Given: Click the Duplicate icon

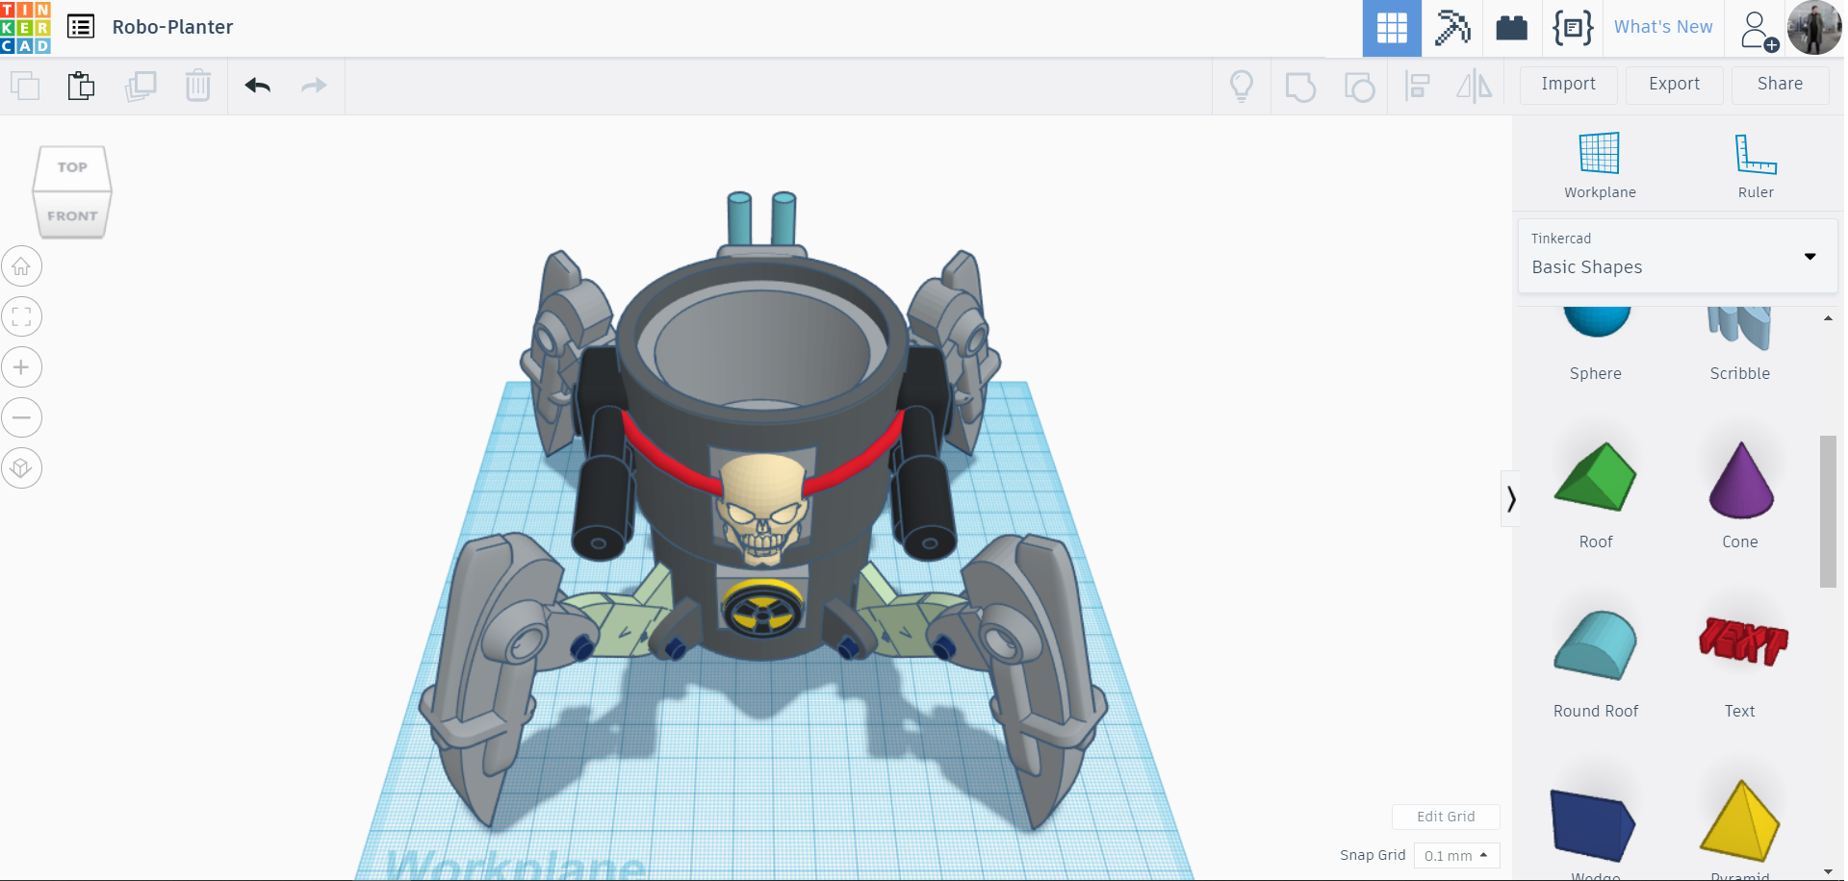Looking at the screenshot, I should tap(141, 86).
